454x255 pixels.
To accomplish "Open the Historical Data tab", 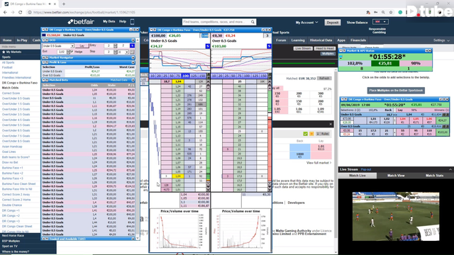I will (321, 40).
